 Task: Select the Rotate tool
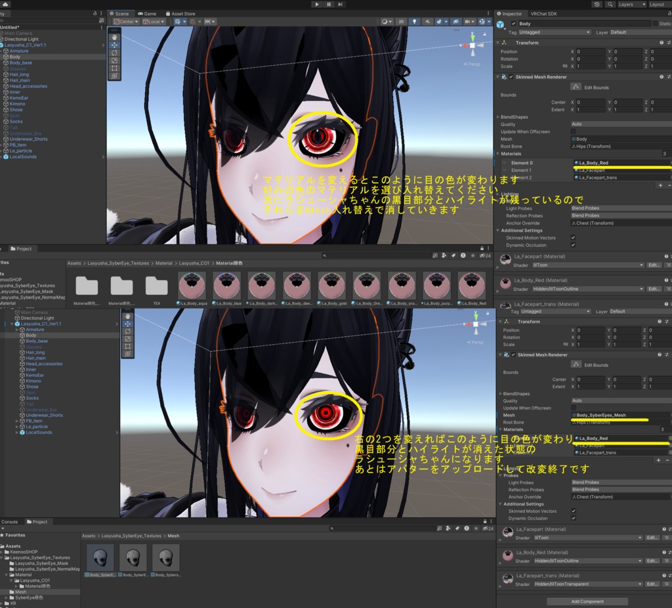[x=114, y=53]
